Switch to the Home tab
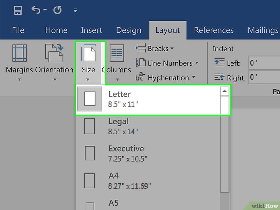The image size is (280, 210). 56,30
